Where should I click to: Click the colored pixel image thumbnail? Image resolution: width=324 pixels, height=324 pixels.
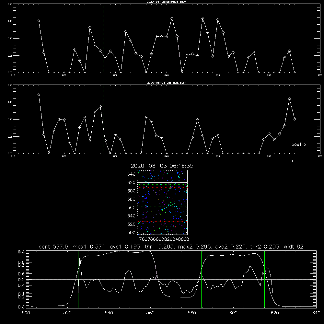(x=162, y=202)
